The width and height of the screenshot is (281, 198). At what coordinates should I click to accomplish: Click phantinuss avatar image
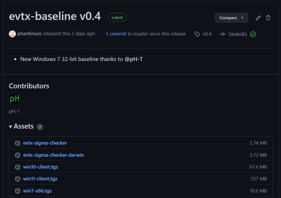(x=12, y=34)
